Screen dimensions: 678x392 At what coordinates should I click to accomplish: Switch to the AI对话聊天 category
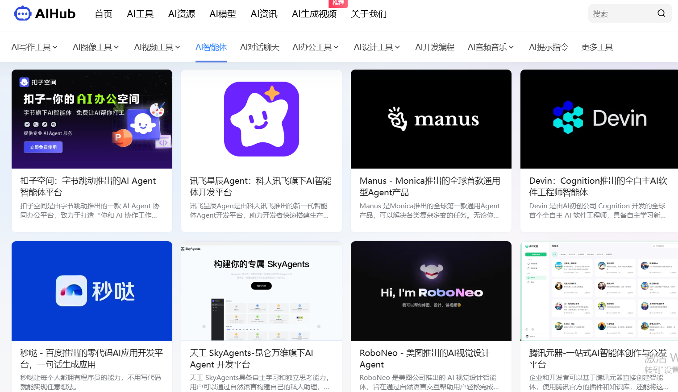click(x=260, y=47)
